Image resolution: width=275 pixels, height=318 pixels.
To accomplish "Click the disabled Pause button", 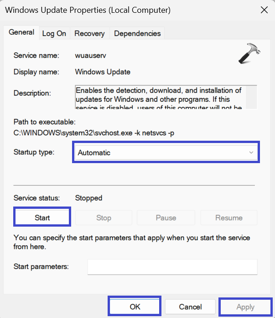I will [x=166, y=217].
